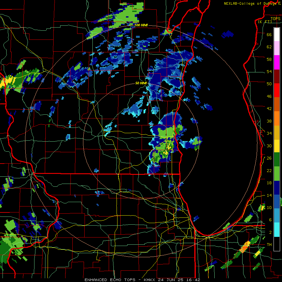Click the 30 legend scale value

269,146
